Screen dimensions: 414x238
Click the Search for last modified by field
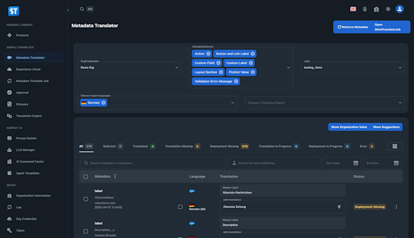point(275,163)
